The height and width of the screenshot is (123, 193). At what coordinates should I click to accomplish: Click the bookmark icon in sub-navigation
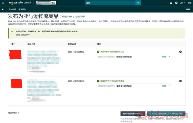(x=3, y=9)
